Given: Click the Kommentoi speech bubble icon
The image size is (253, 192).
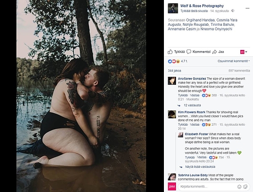Looking at the screenshot, I should (x=189, y=52).
